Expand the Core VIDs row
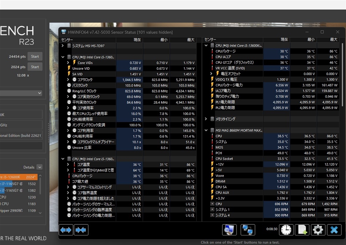 tap(68, 63)
